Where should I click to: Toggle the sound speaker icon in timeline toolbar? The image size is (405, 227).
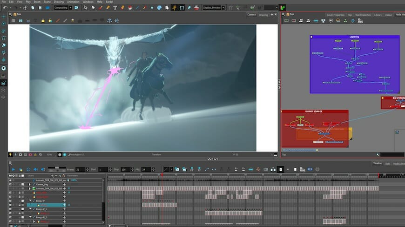click(36, 169)
